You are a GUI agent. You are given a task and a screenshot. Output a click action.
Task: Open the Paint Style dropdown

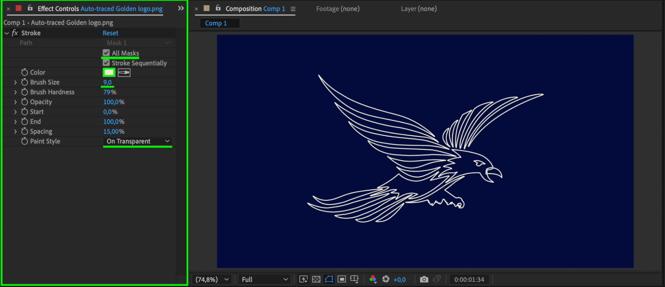click(137, 141)
